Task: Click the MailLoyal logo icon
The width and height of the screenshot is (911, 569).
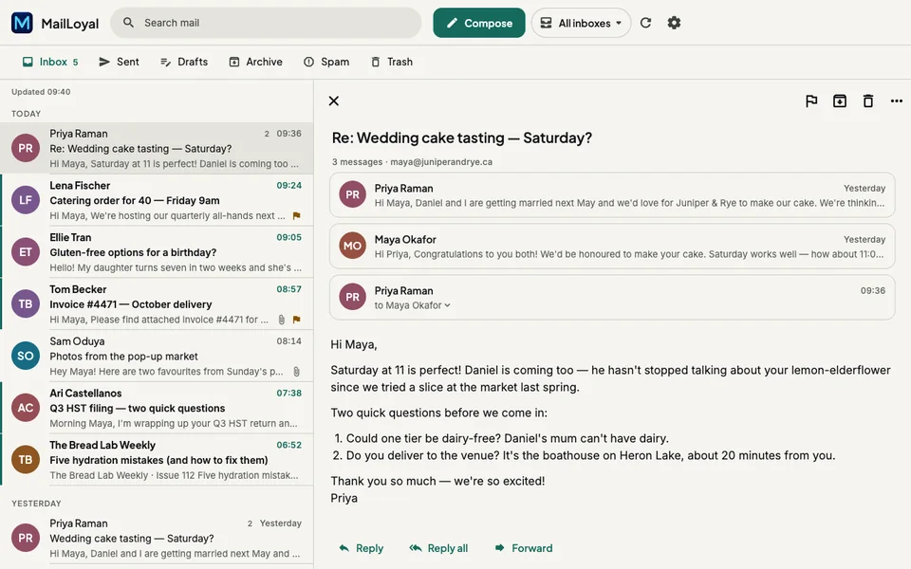Action: (x=22, y=23)
